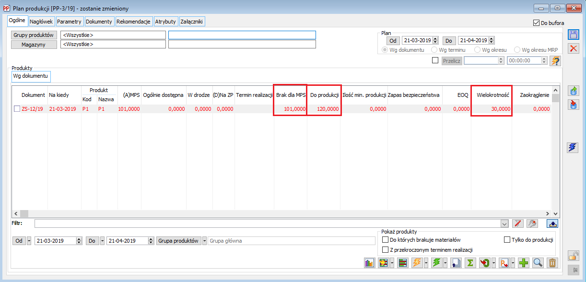Click the padlock icon on the right
Screen dimensions: 586x282
point(573,256)
